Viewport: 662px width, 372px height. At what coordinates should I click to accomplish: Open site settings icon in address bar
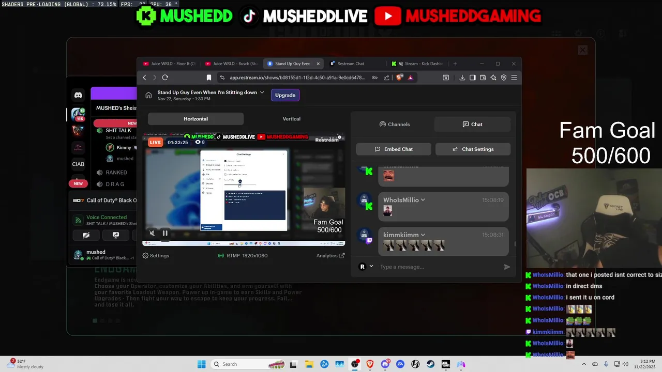coord(222,78)
